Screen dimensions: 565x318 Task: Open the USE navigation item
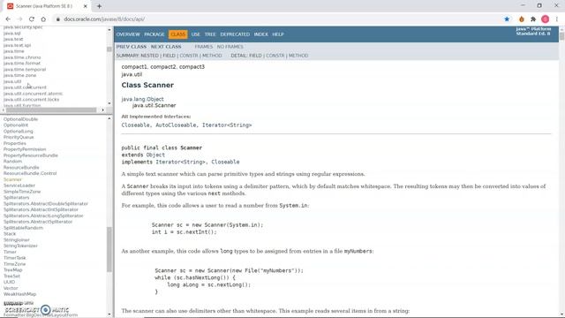[196, 34]
